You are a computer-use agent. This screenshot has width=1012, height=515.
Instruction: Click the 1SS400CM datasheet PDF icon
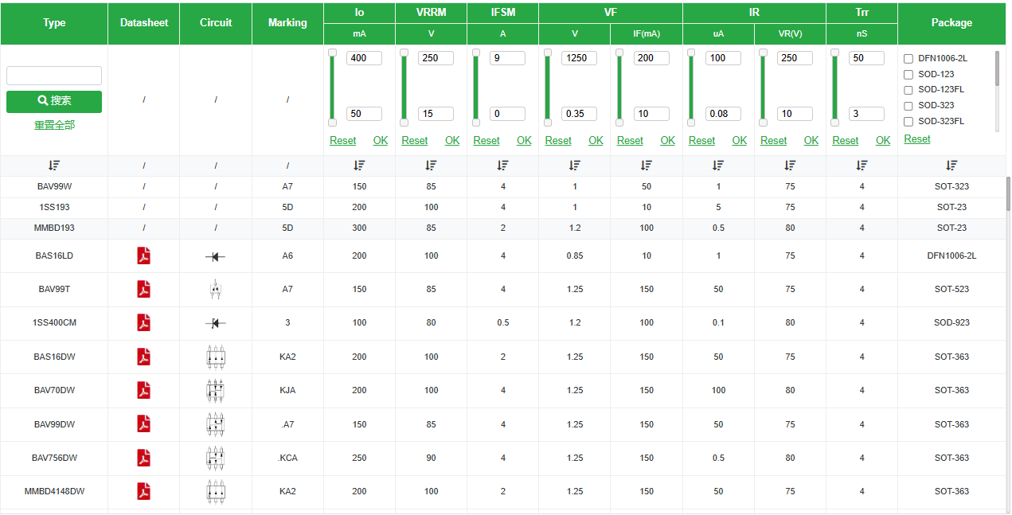(x=144, y=323)
